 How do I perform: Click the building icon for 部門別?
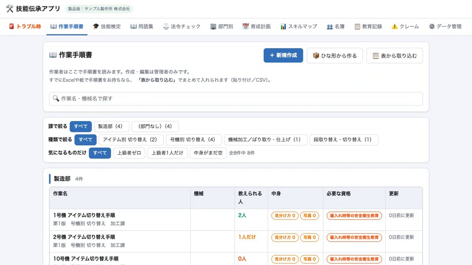point(213,26)
